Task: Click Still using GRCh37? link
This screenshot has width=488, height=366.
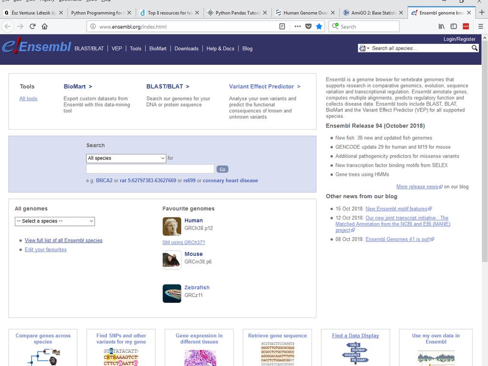Action: pos(183,242)
